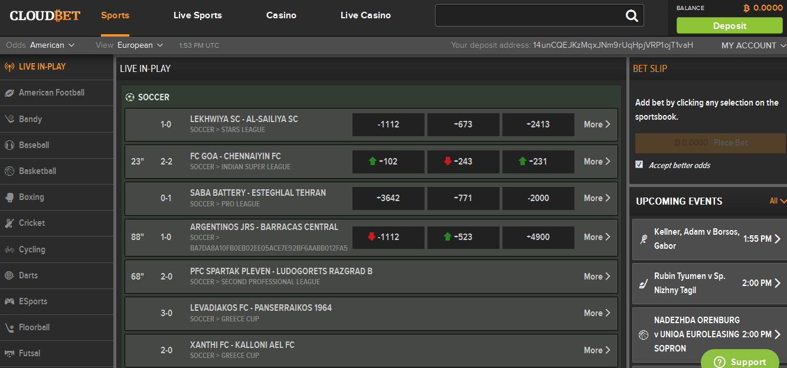Expand the MY ACCOUNT menu

pos(754,45)
